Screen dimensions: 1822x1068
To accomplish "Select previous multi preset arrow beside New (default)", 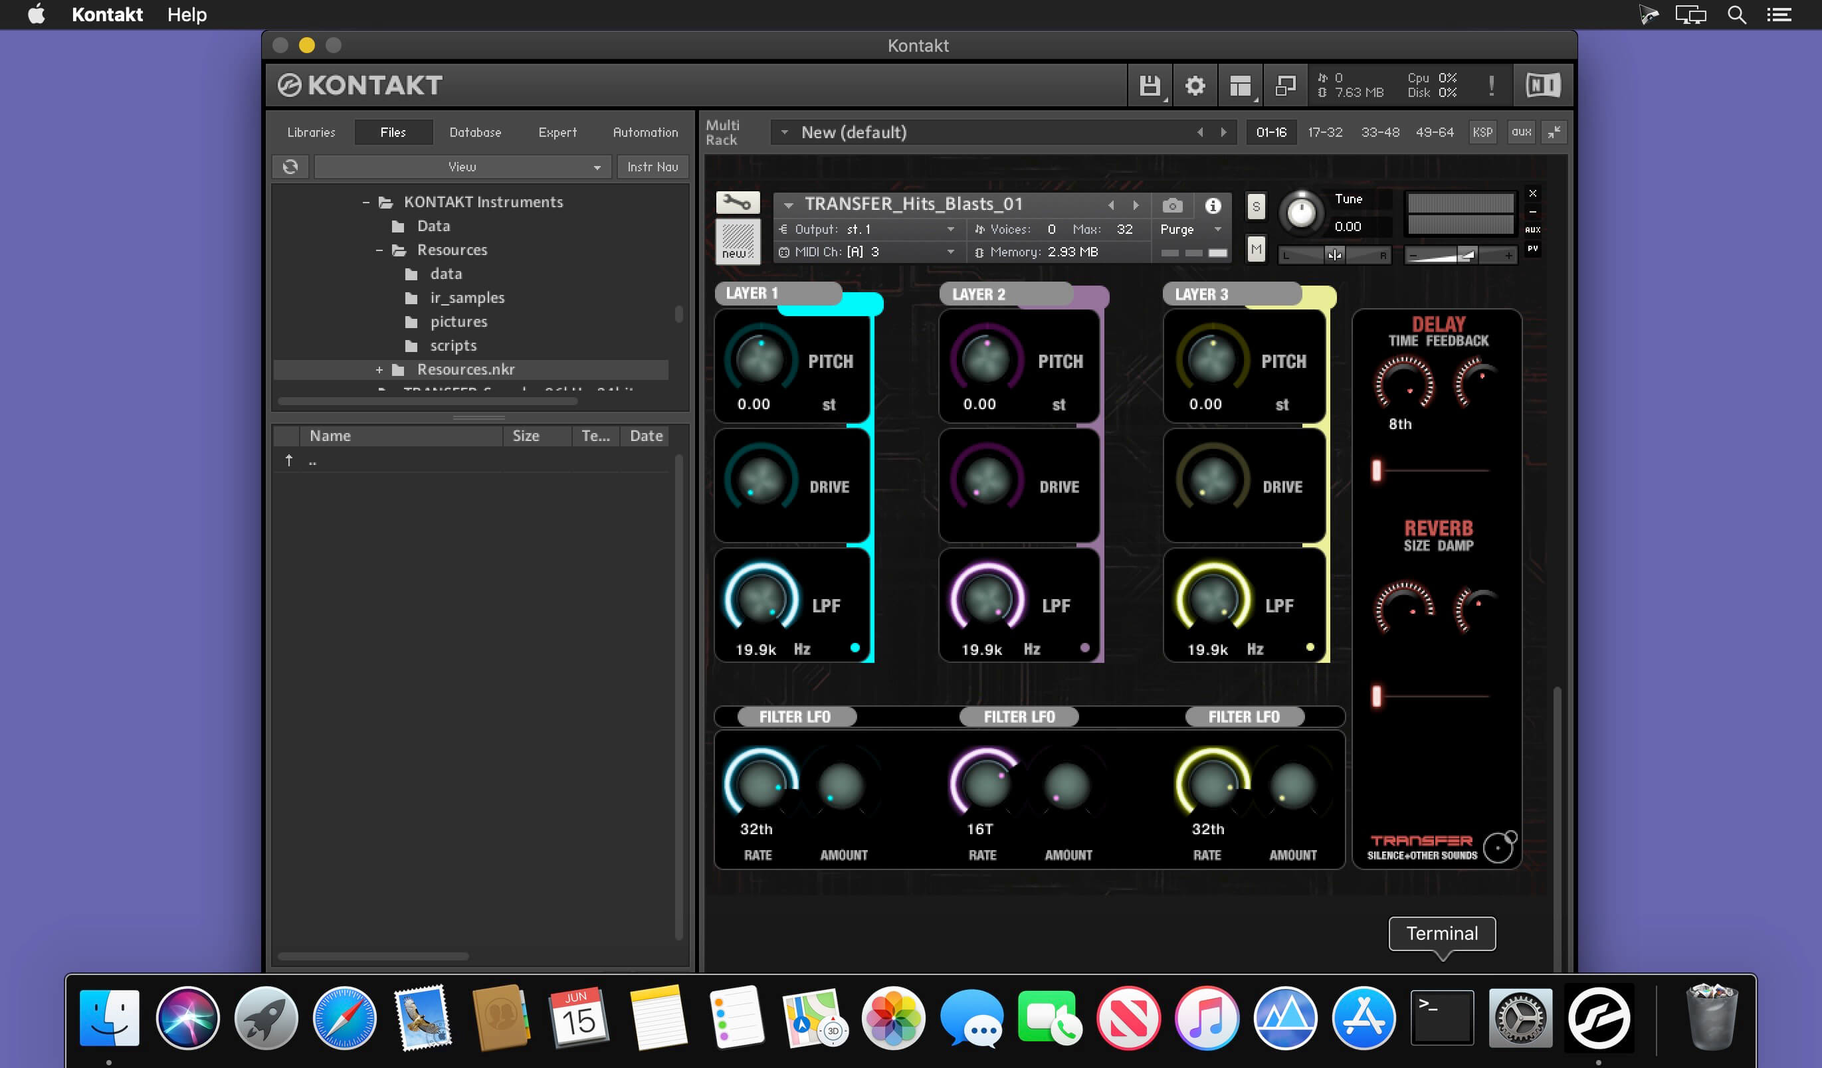I will pos(1200,132).
